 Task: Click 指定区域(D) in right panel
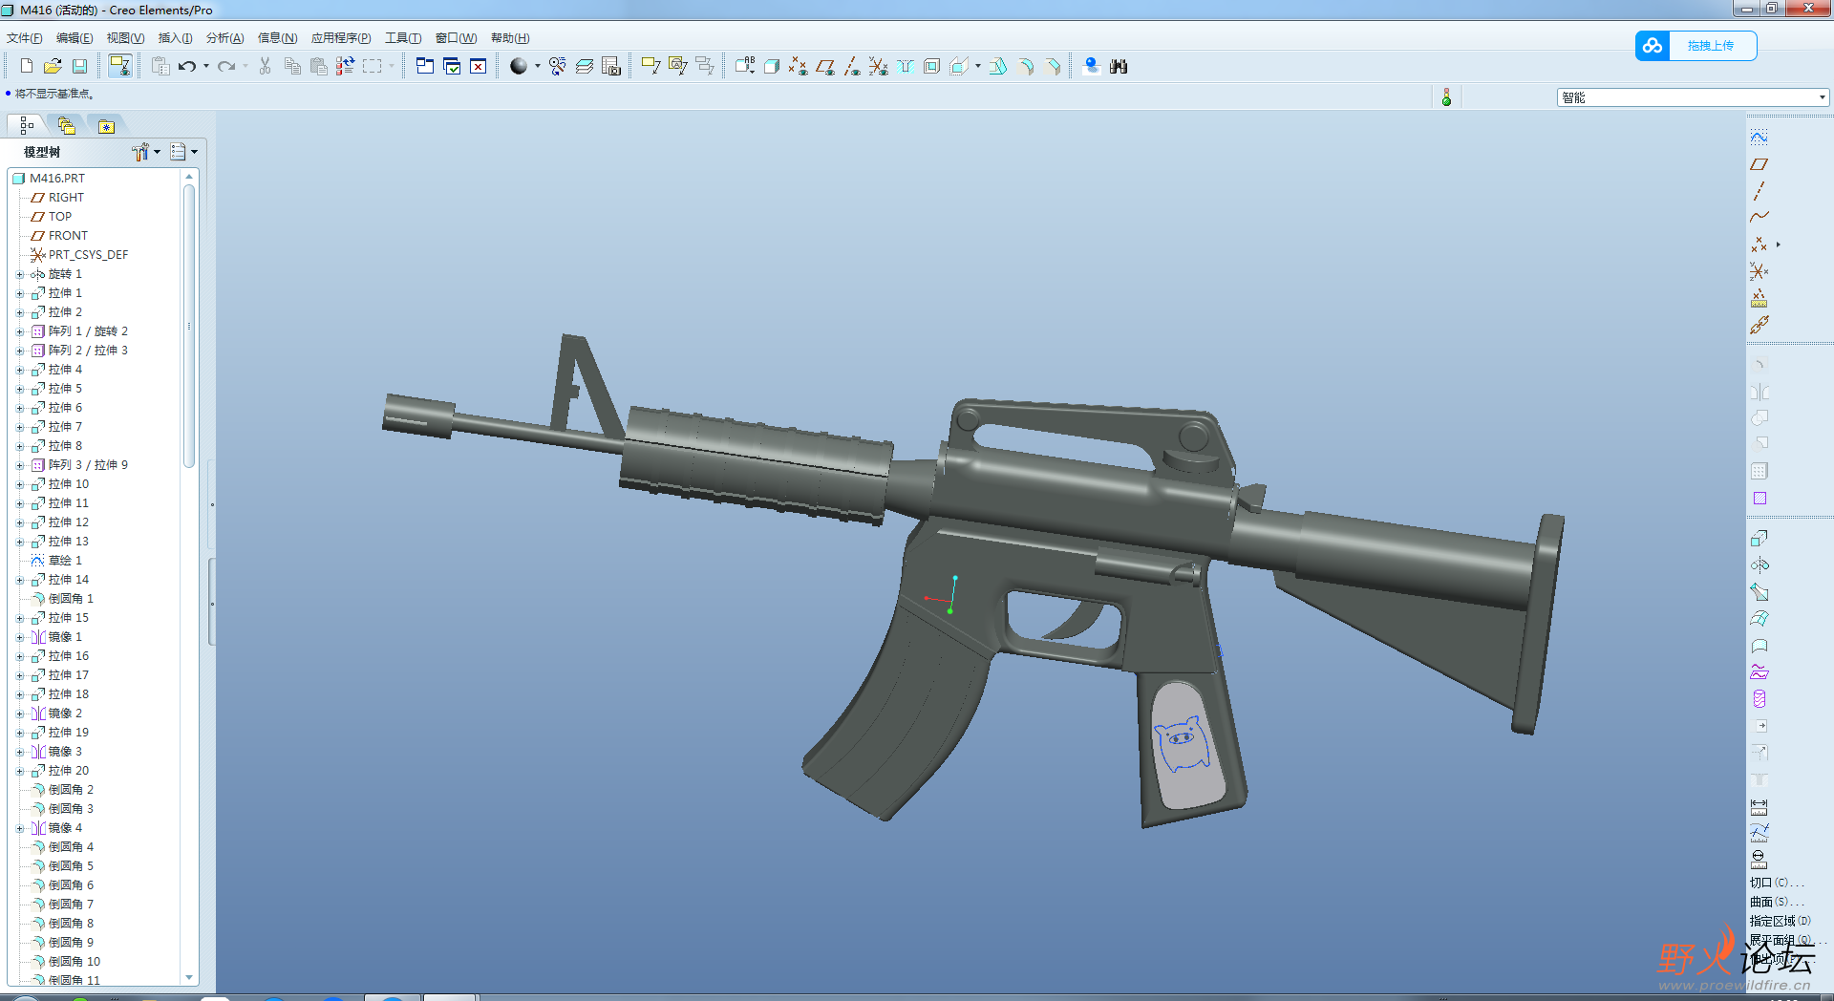point(1780,922)
